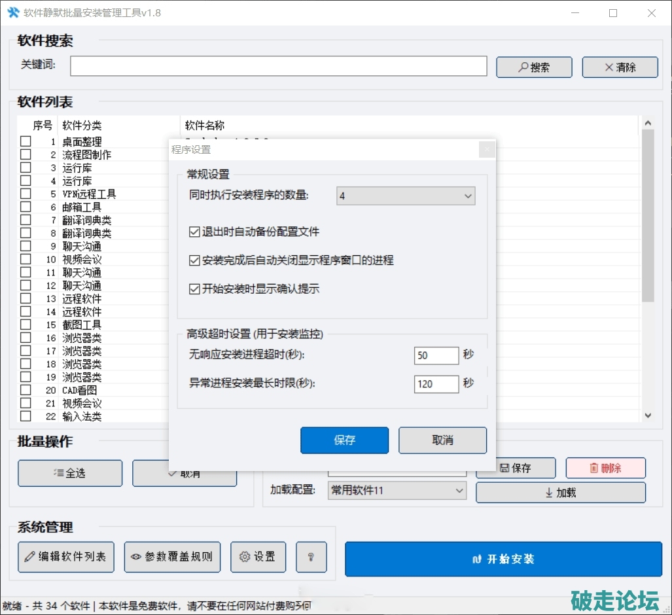Click the clear button with X icon
The image size is (672, 615).
coord(620,67)
